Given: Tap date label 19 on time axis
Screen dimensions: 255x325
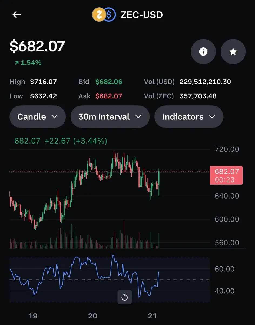Looking at the screenshot, I should click(33, 316).
